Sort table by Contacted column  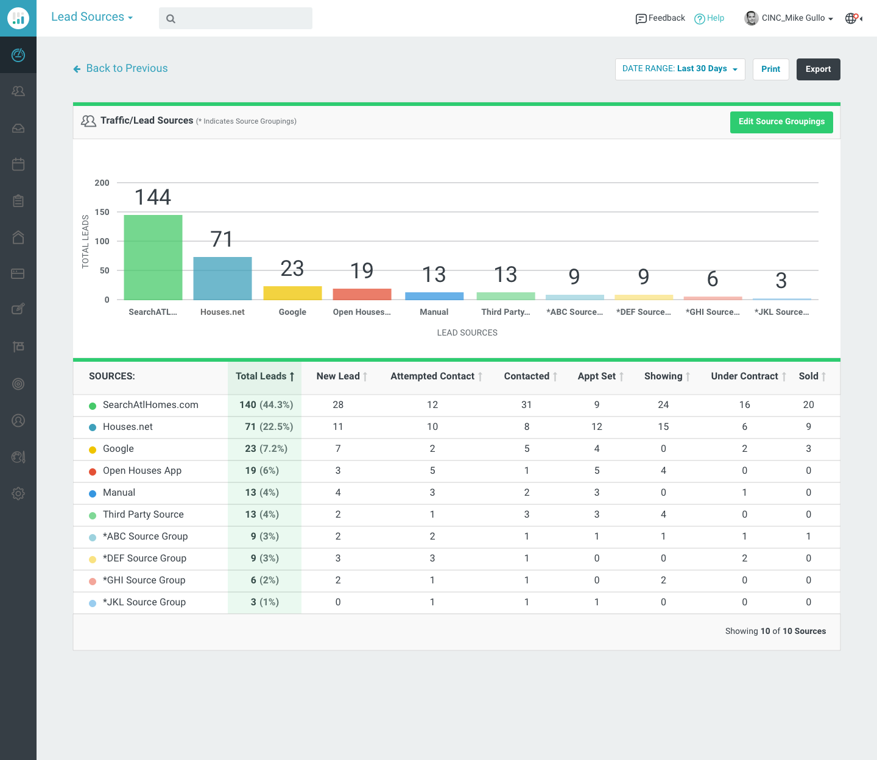[x=530, y=376]
